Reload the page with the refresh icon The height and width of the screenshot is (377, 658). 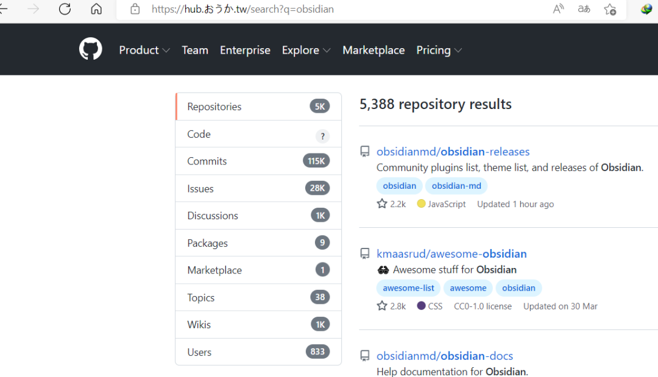(x=65, y=9)
